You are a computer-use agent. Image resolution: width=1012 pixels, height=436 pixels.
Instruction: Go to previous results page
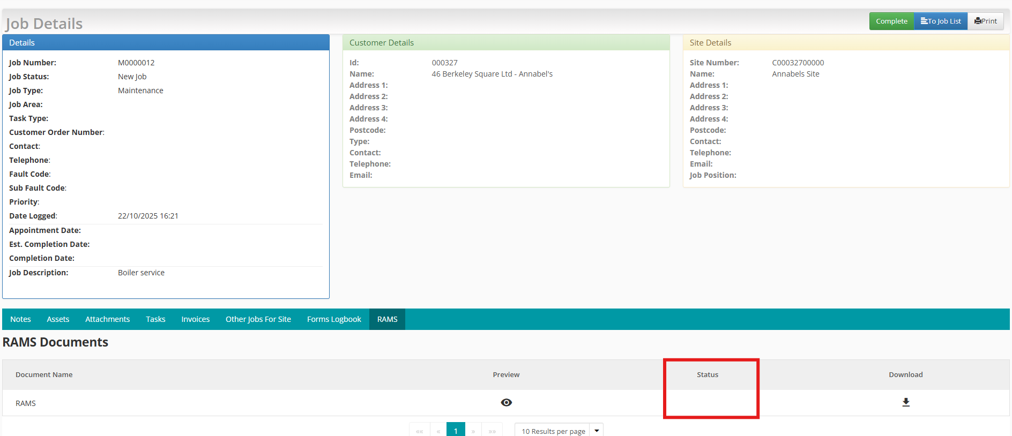coord(438,431)
